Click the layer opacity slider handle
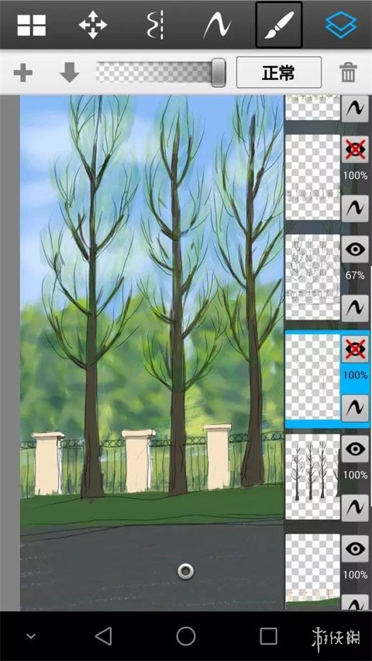372x661 pixels. (219, 72)
